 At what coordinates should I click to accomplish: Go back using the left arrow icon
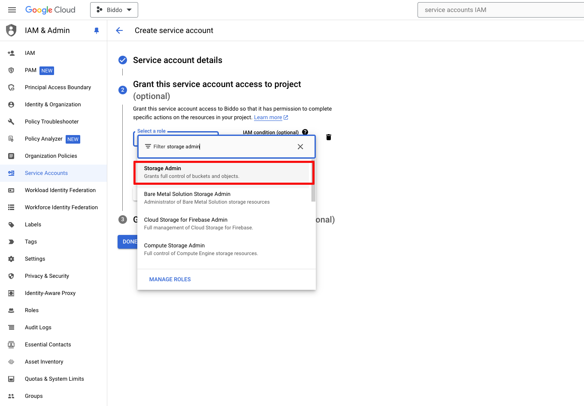click(120, 30)
